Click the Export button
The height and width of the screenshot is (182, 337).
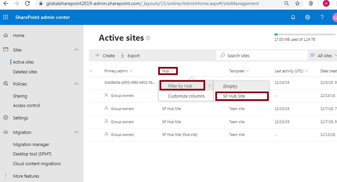130,56
